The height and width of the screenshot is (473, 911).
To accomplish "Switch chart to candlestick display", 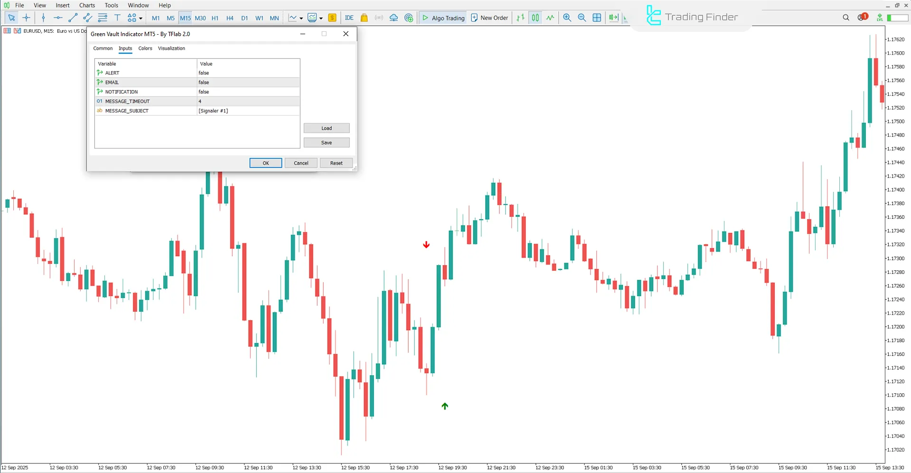I will [x=535, y=18].
